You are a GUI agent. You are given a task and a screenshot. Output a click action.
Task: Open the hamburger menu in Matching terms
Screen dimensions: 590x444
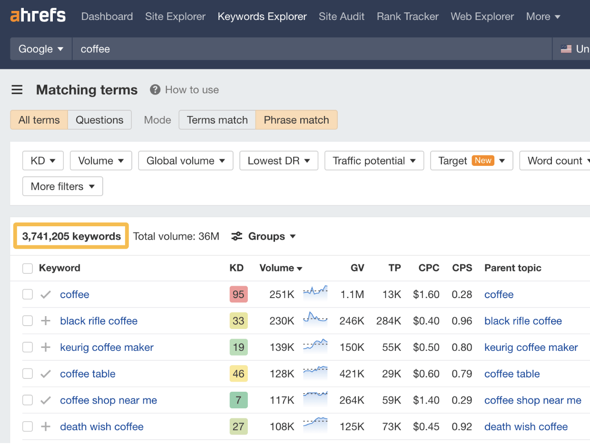coord(17,90)
